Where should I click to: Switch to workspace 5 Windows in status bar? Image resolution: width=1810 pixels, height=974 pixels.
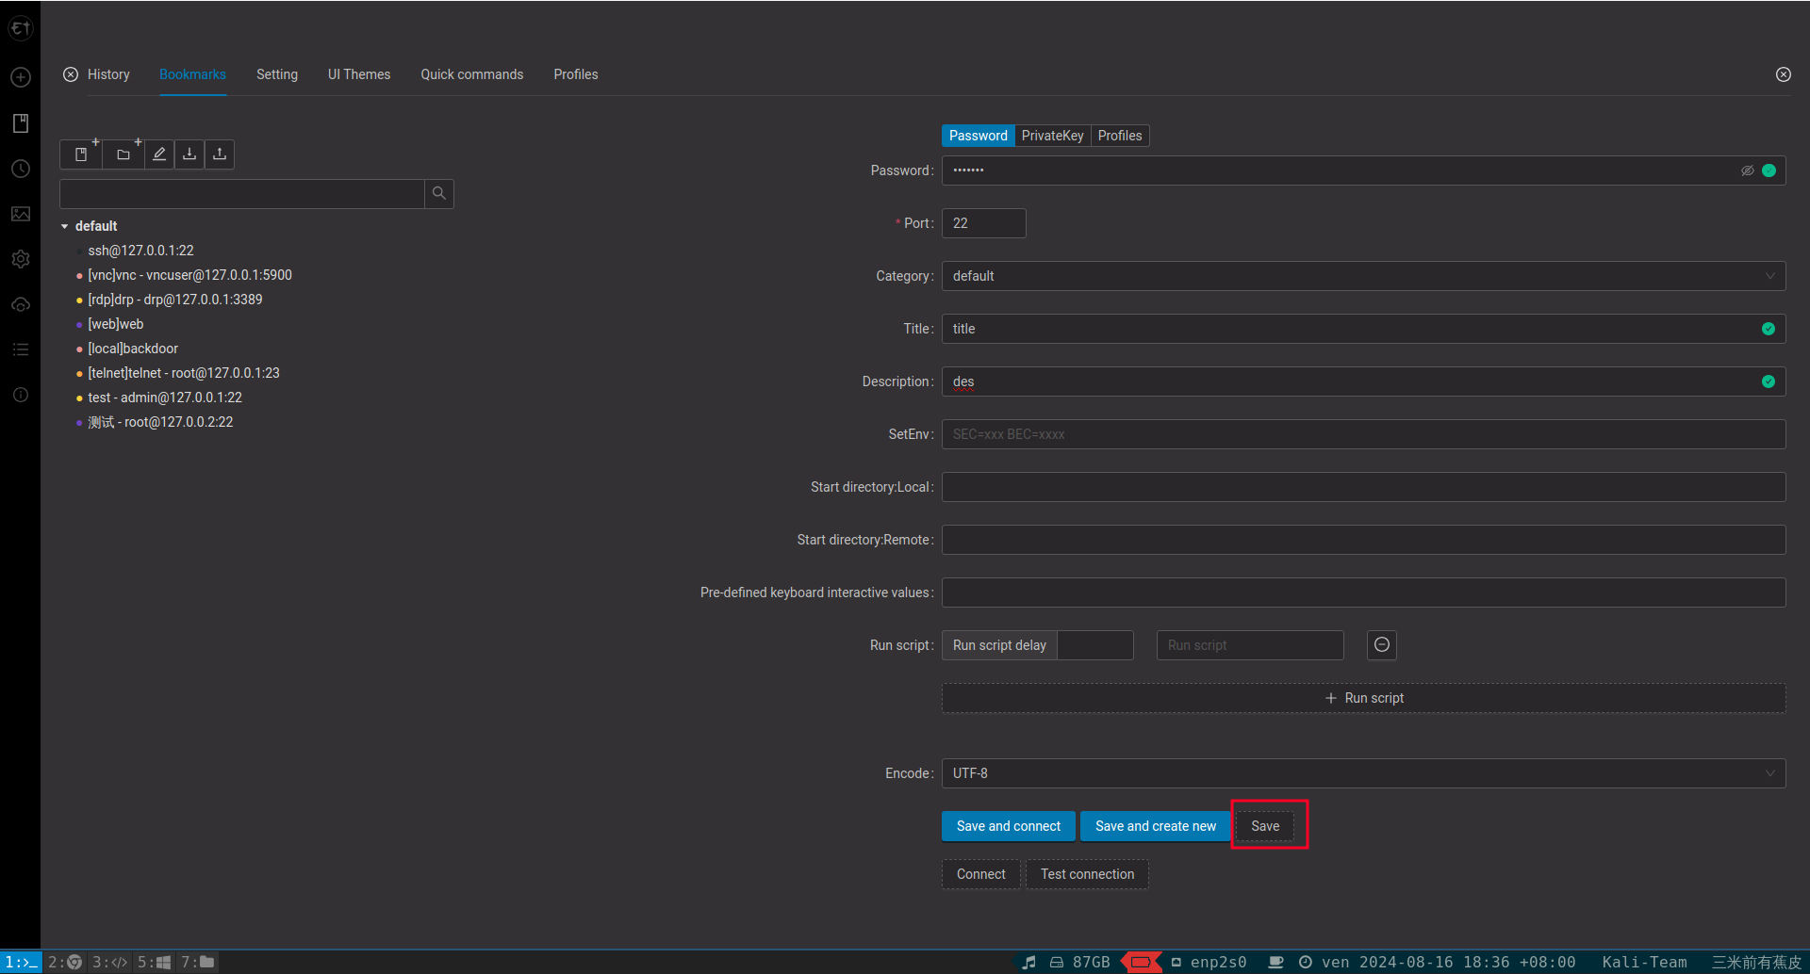point(154,962)
